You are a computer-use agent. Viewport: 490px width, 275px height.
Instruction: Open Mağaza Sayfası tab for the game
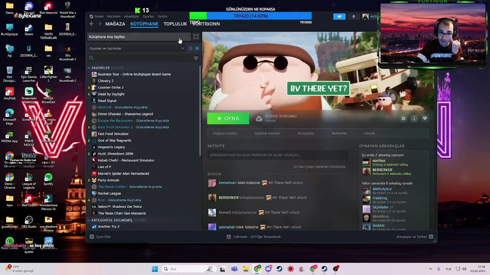click(225, 133)
